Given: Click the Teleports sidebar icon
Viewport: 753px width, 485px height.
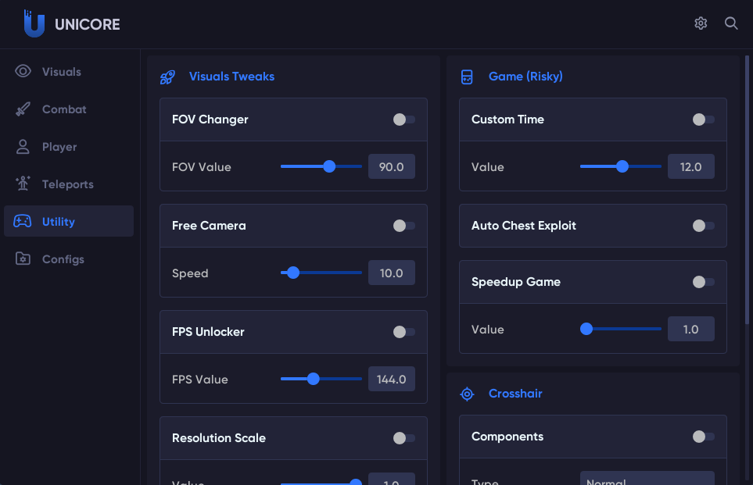Looking at the screenshot, I should [23, 184].
